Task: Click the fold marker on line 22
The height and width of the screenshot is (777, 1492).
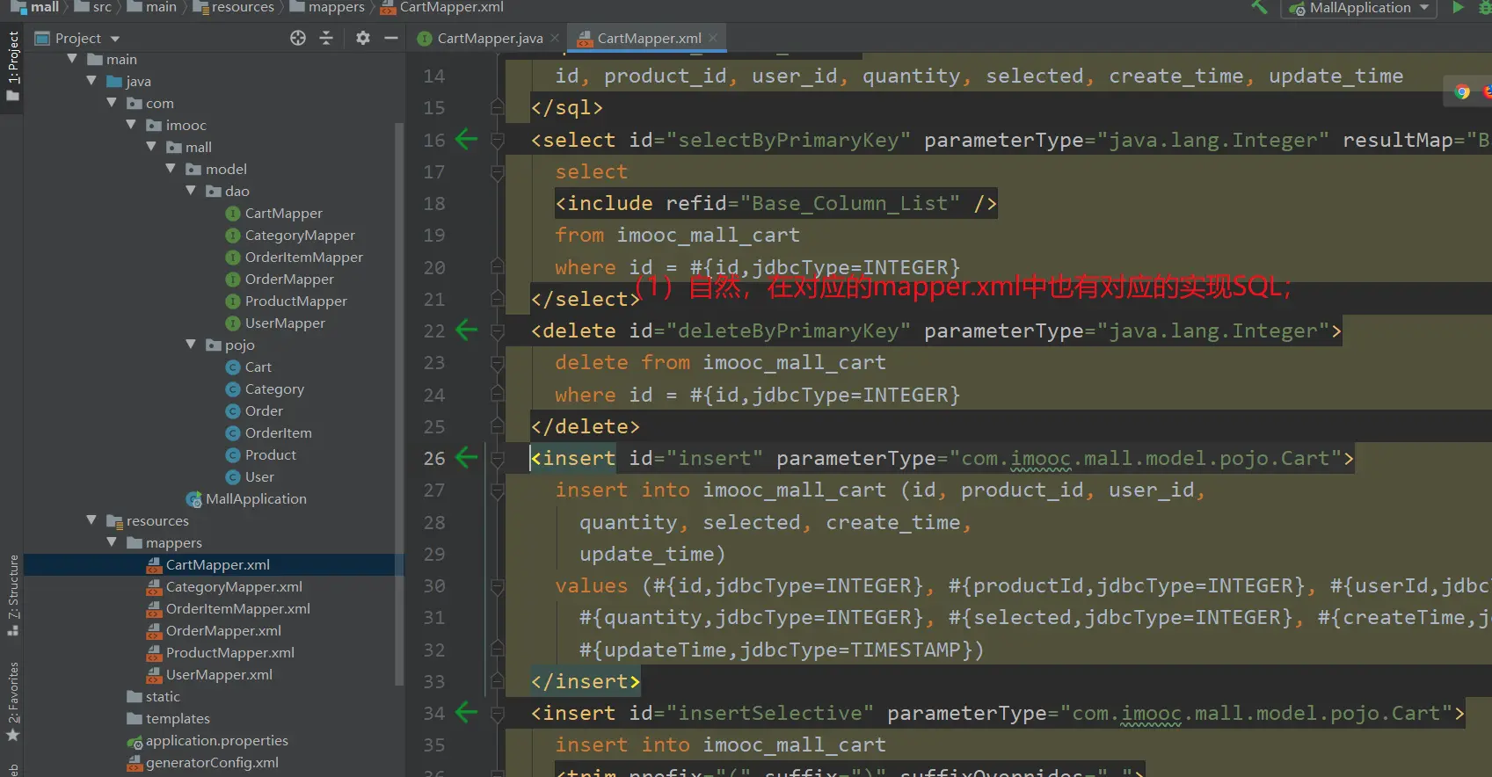Action: coord(497,331)
